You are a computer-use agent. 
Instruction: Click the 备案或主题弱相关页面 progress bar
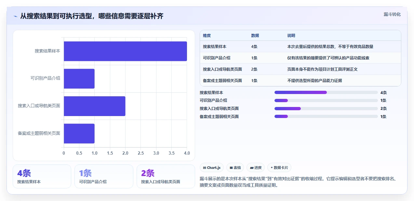coord(326,116)
